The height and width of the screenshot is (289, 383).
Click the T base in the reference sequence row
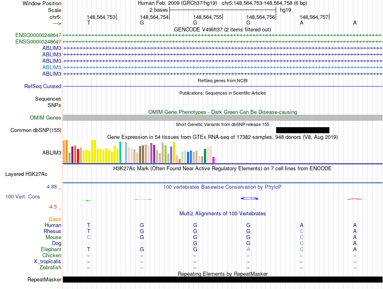89,23
